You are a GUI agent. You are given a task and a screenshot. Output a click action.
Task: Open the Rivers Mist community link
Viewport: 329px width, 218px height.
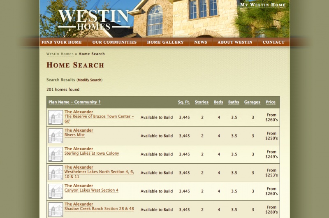tap(74, 135)
